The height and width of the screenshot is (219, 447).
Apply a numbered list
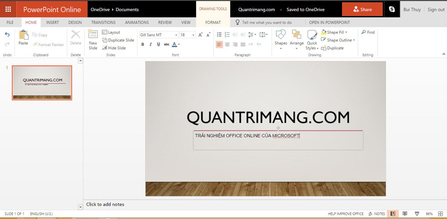point(227,35)
